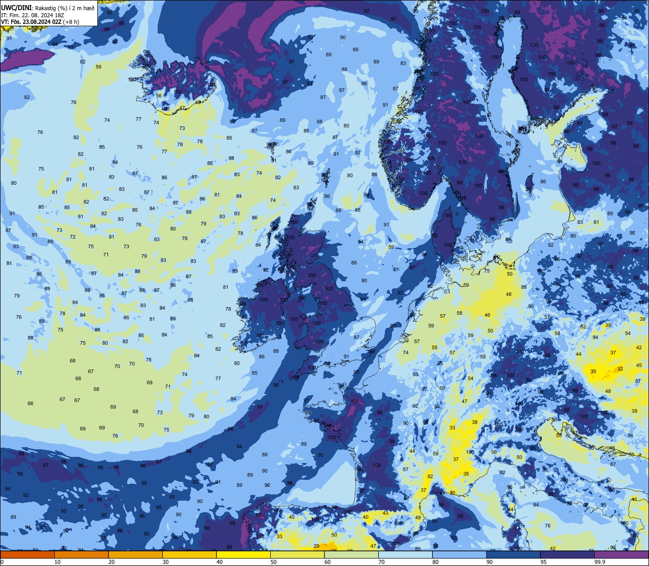Click the legend label '99.9'
Viewport: 649px width, 566px height.
(600, 562)
